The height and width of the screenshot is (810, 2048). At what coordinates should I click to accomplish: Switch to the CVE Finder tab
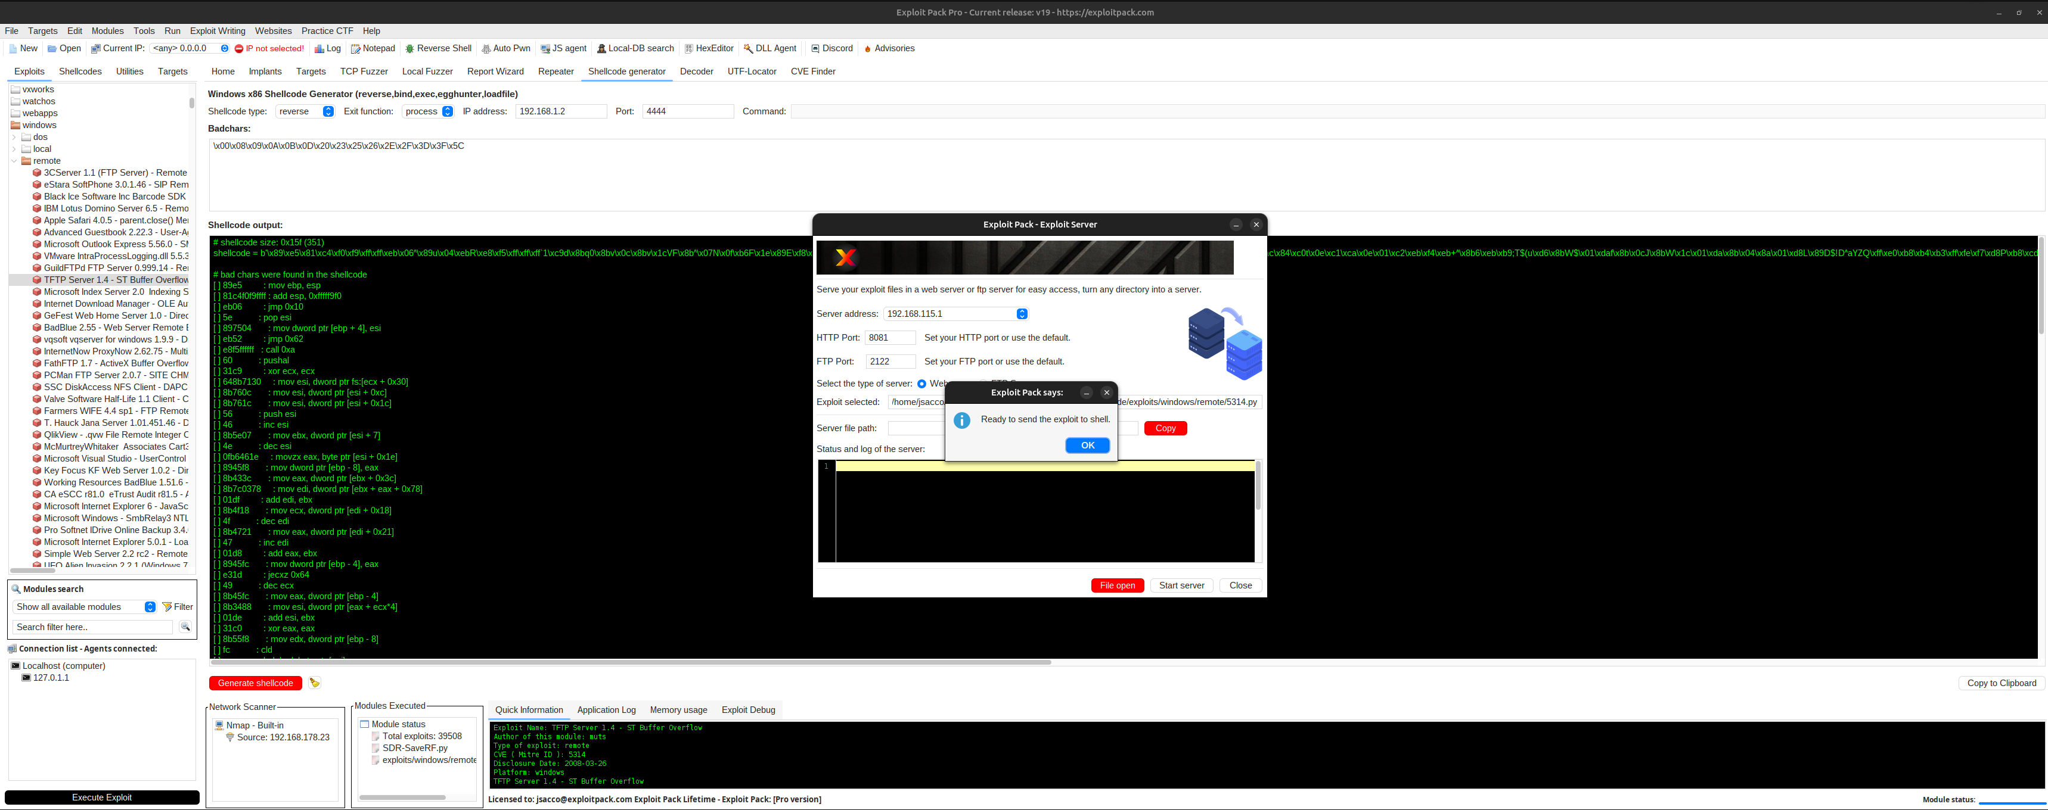click(812, 71)
